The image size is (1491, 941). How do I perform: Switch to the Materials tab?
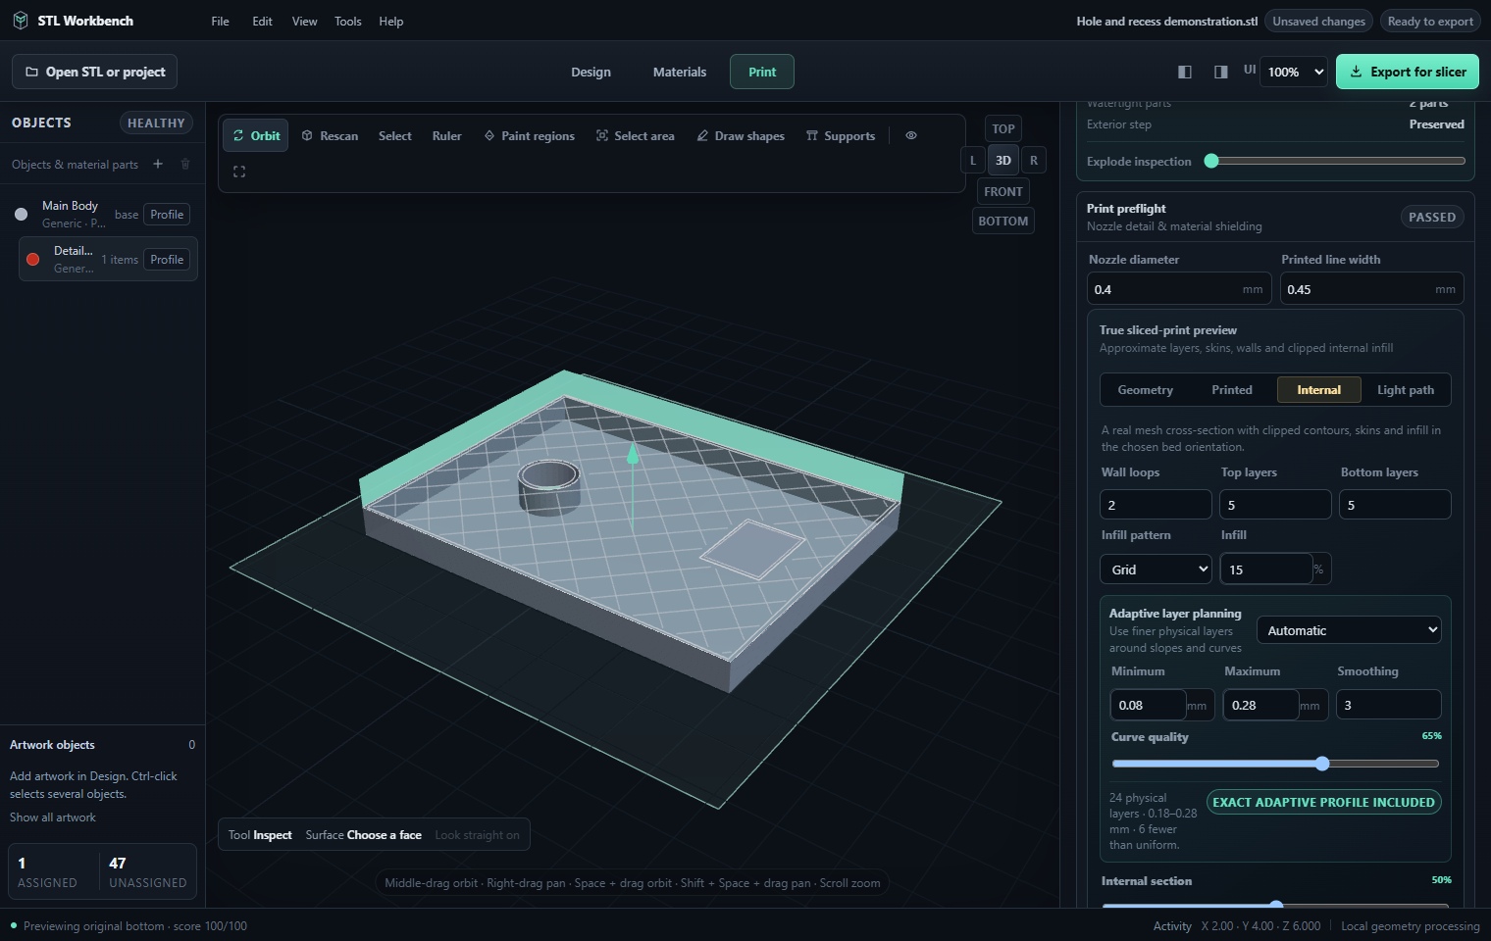(680, 72)
